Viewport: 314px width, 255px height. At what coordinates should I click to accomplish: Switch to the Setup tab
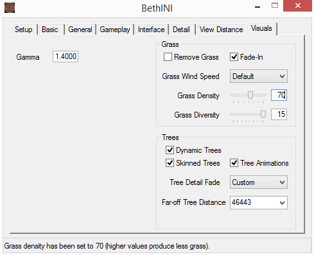tap(24, 30)
